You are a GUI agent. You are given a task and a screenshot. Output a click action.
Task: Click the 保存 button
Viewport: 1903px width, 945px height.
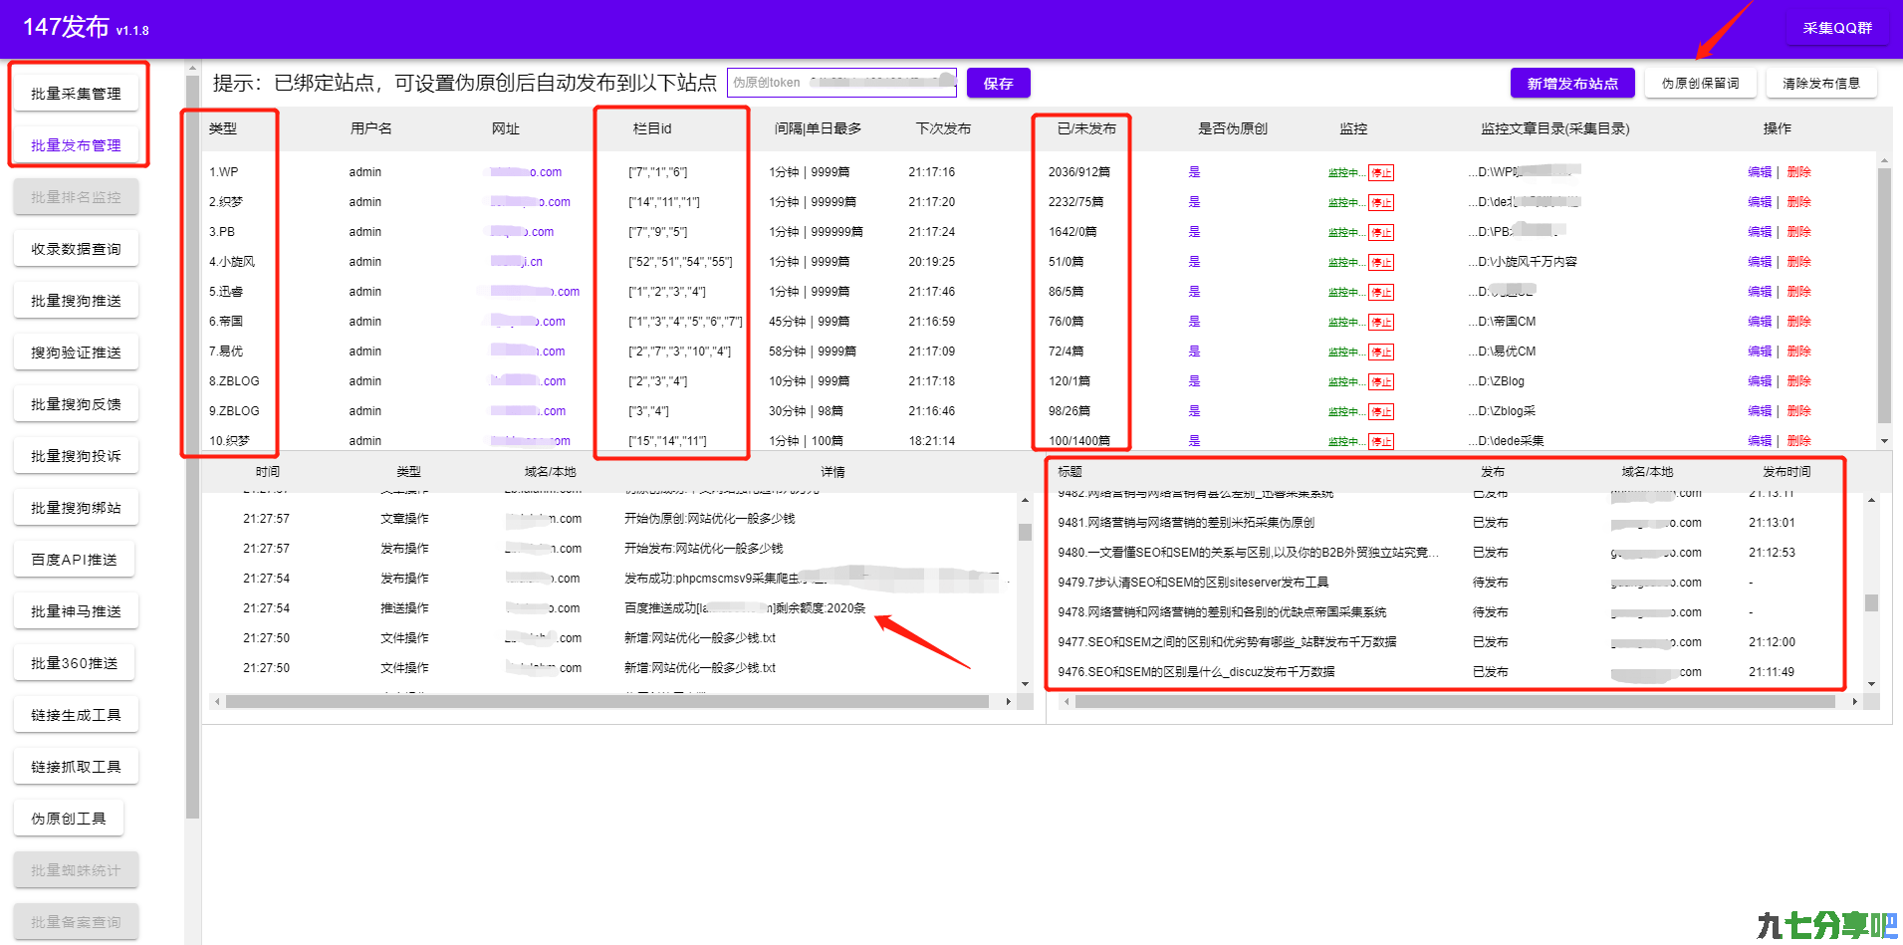pyautogui.click(x=998, y=84)
